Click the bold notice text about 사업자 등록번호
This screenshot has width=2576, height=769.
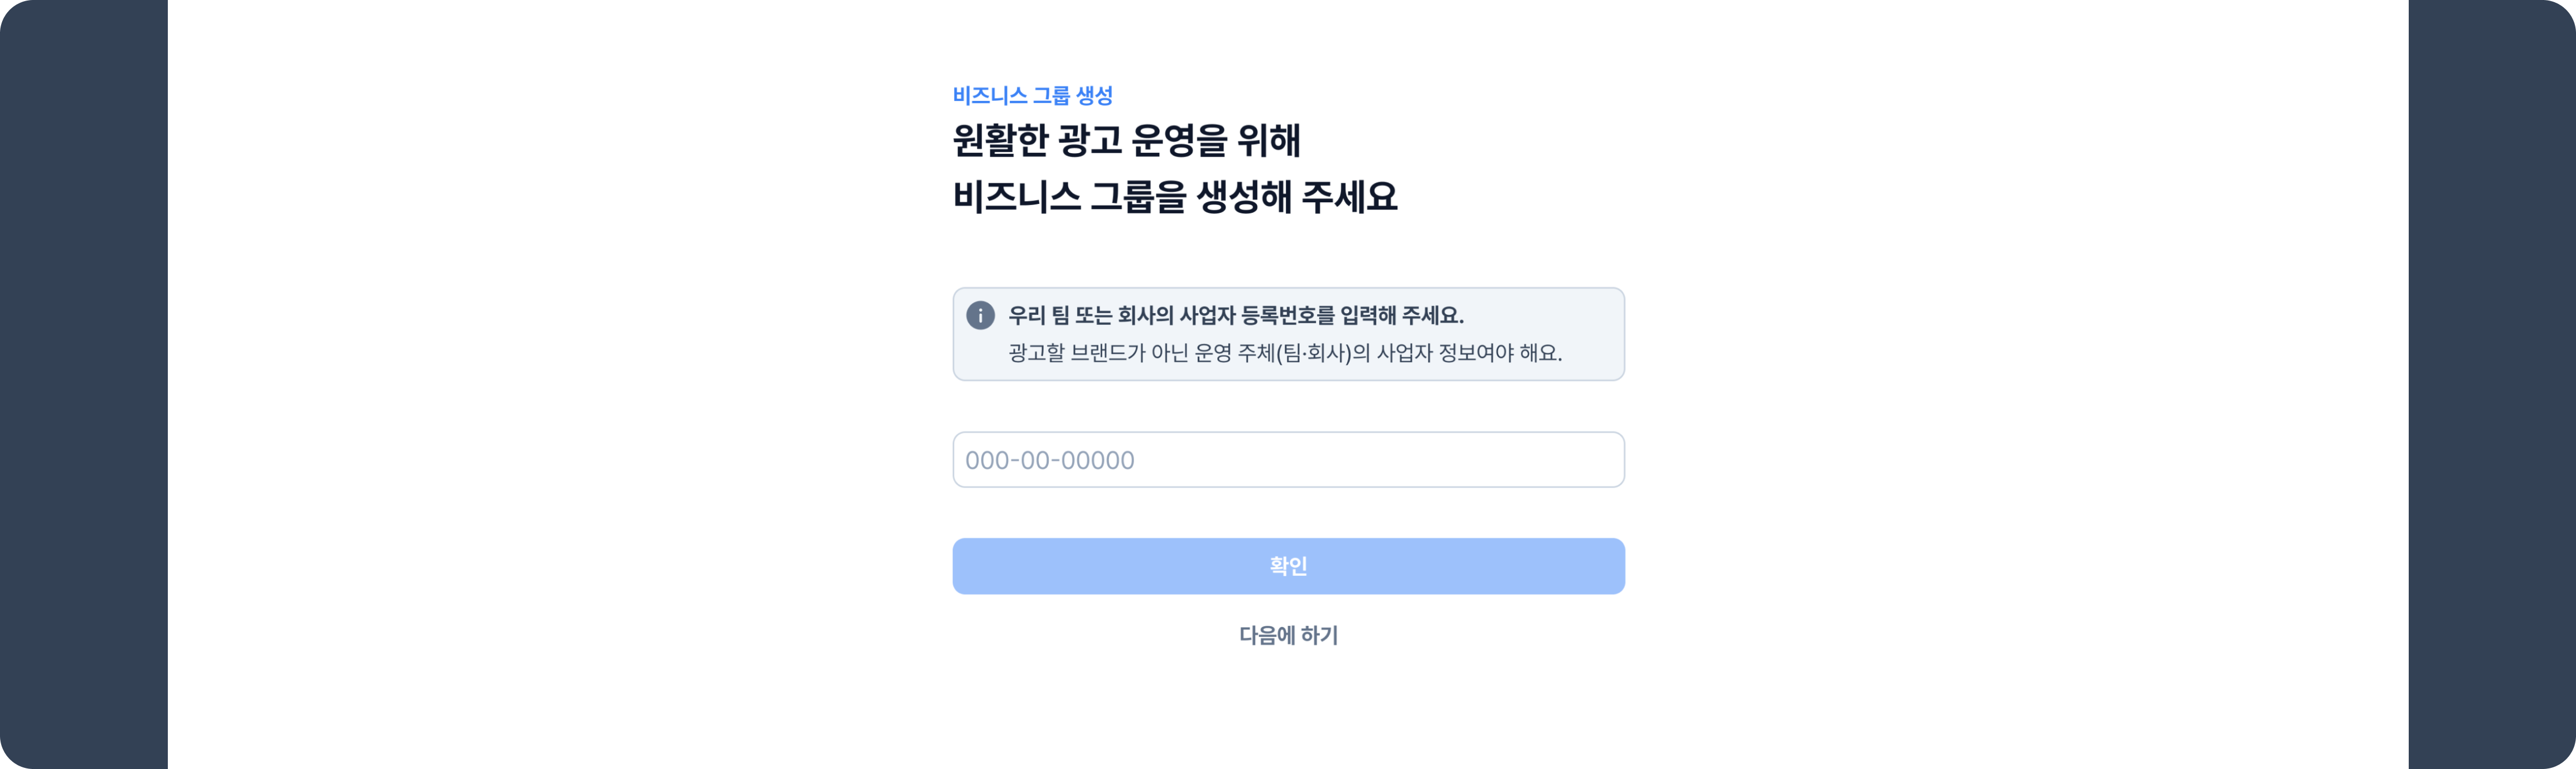click(1235, 315)
